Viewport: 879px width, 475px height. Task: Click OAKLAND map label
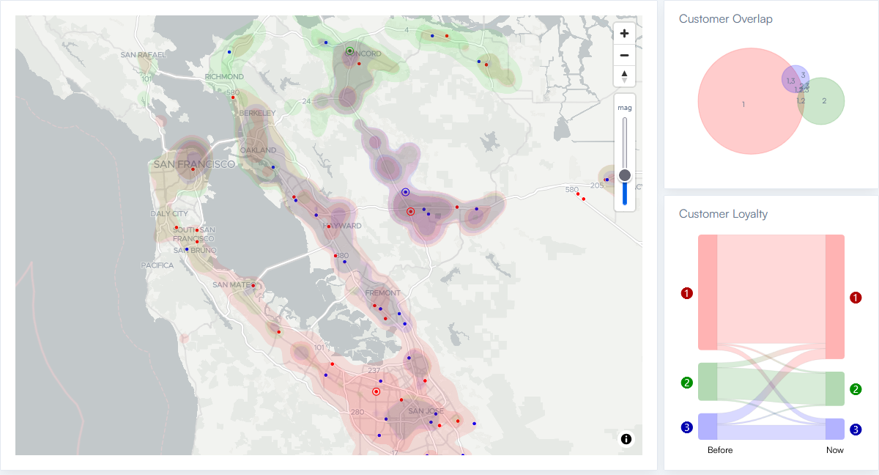[x=259, y=150]
